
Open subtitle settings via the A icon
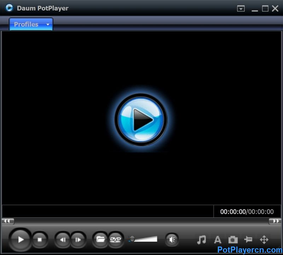point(218,240)
